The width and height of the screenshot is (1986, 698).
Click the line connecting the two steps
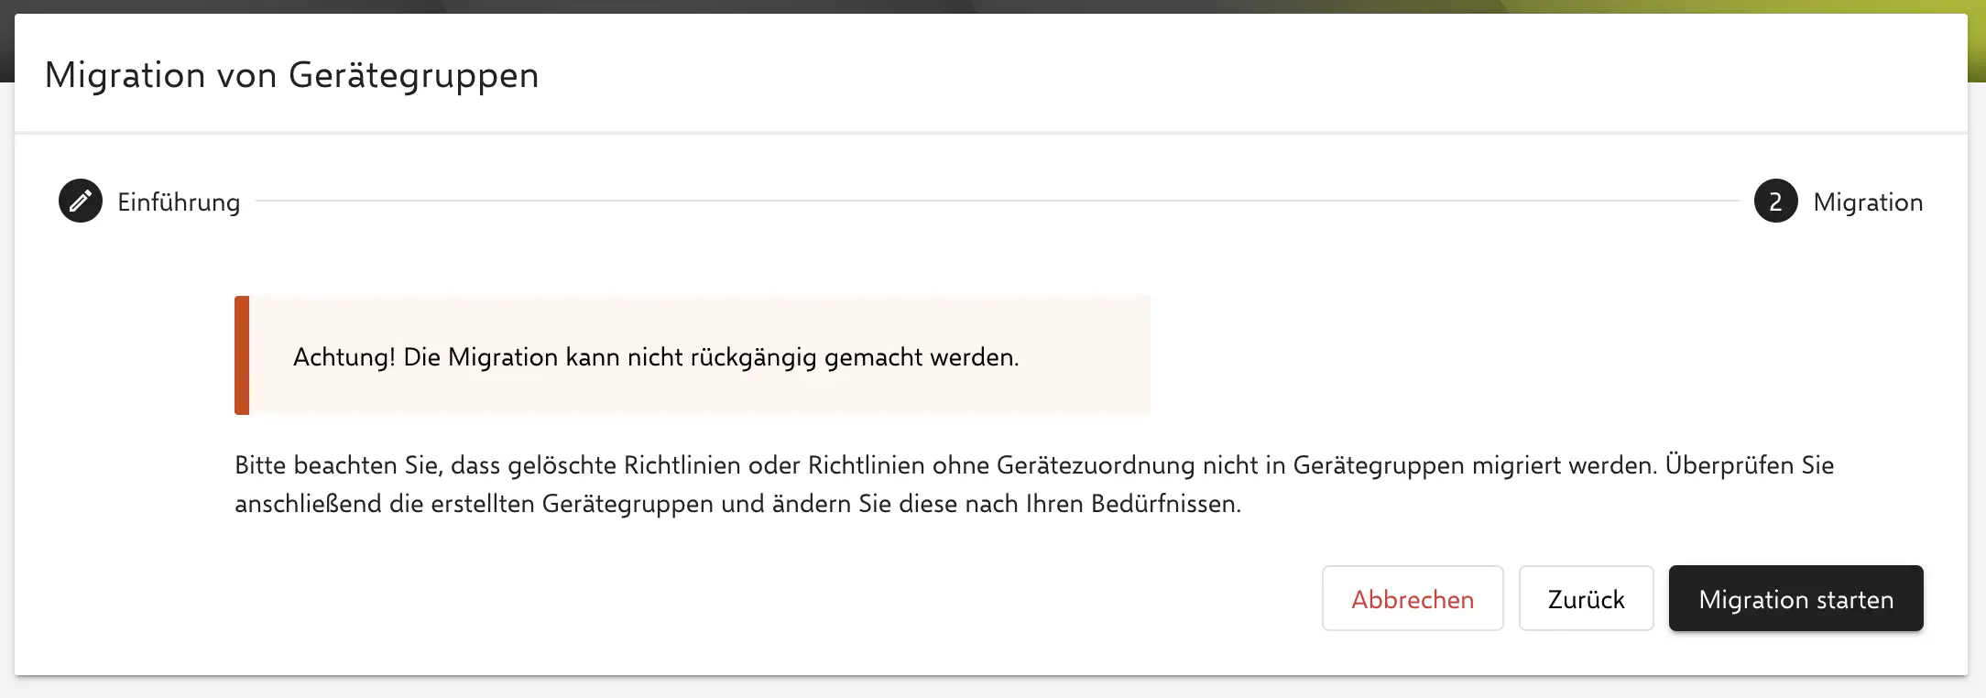(997, 201)
